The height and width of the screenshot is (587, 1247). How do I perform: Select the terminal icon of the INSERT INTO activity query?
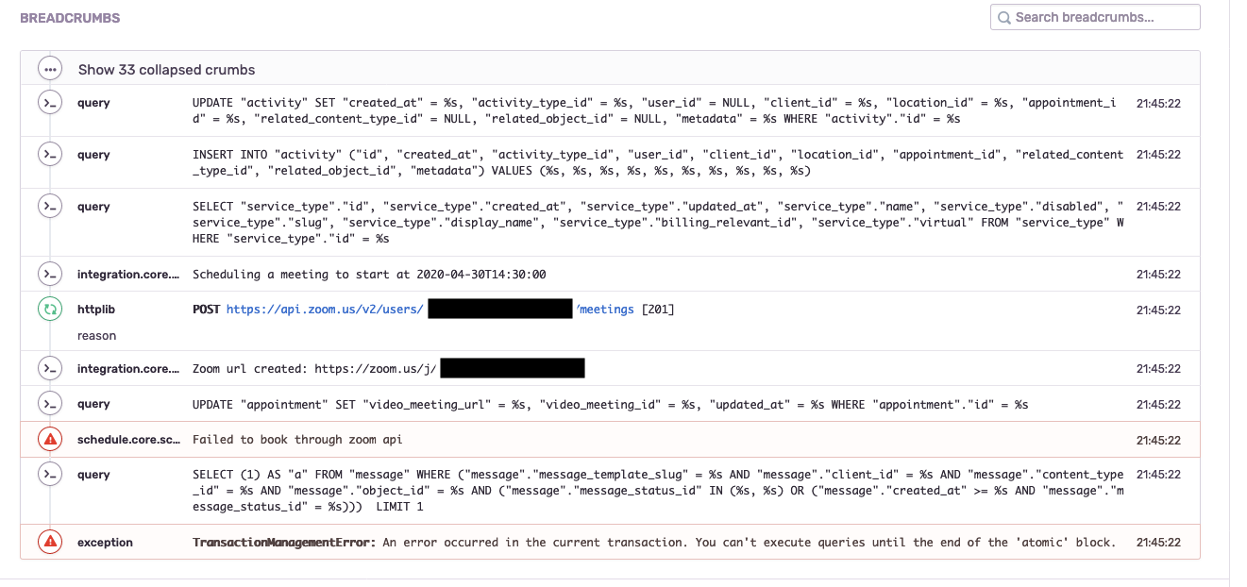50,154
